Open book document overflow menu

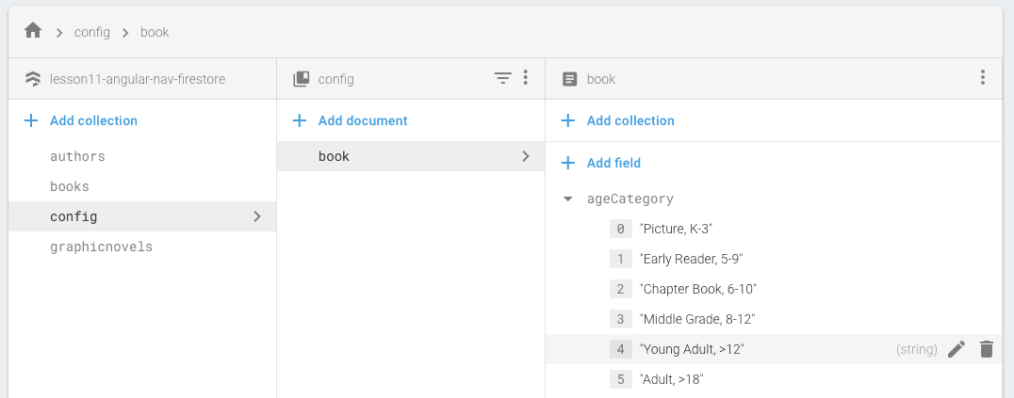point(983,78)
